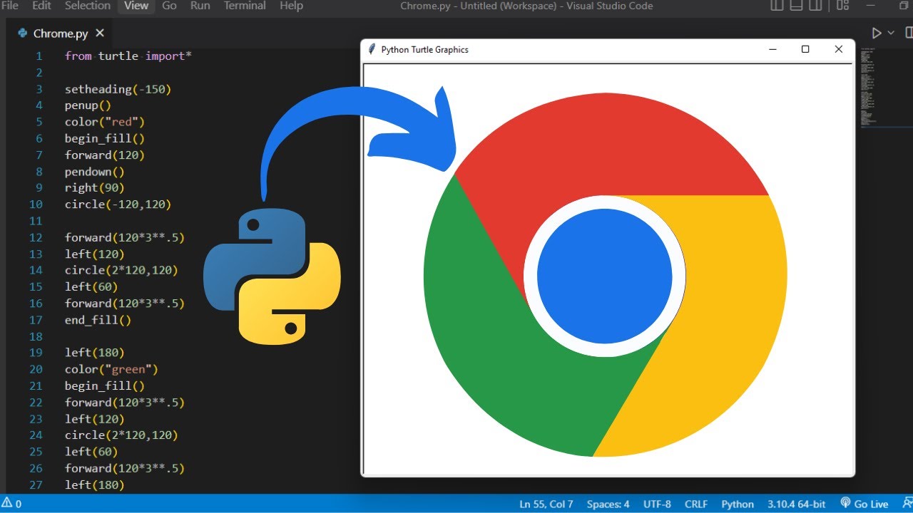
Task: Click the Python file icon on the Chrome.py tab
Action: tap(21, 33)
